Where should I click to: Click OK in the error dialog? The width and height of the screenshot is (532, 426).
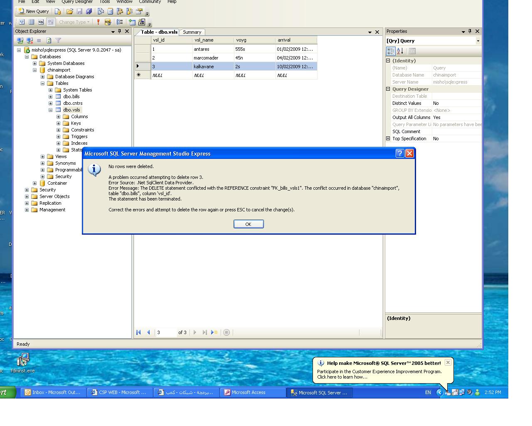[249, 224]
